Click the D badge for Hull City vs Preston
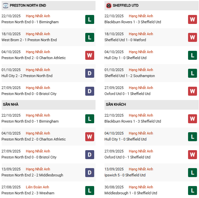The height and width of the screenshot is (198, 199). 90,73
